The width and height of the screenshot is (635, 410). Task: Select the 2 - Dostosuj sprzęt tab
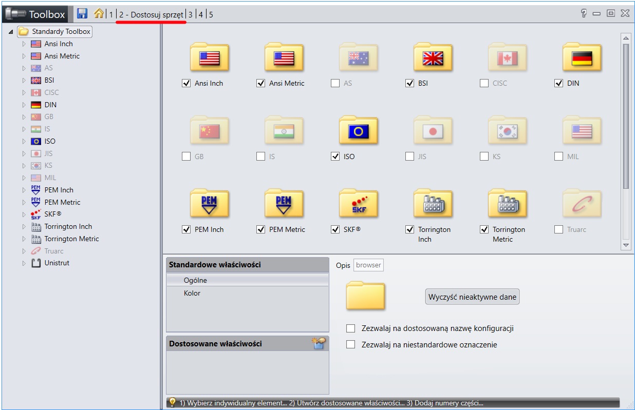tap(151, 14)
